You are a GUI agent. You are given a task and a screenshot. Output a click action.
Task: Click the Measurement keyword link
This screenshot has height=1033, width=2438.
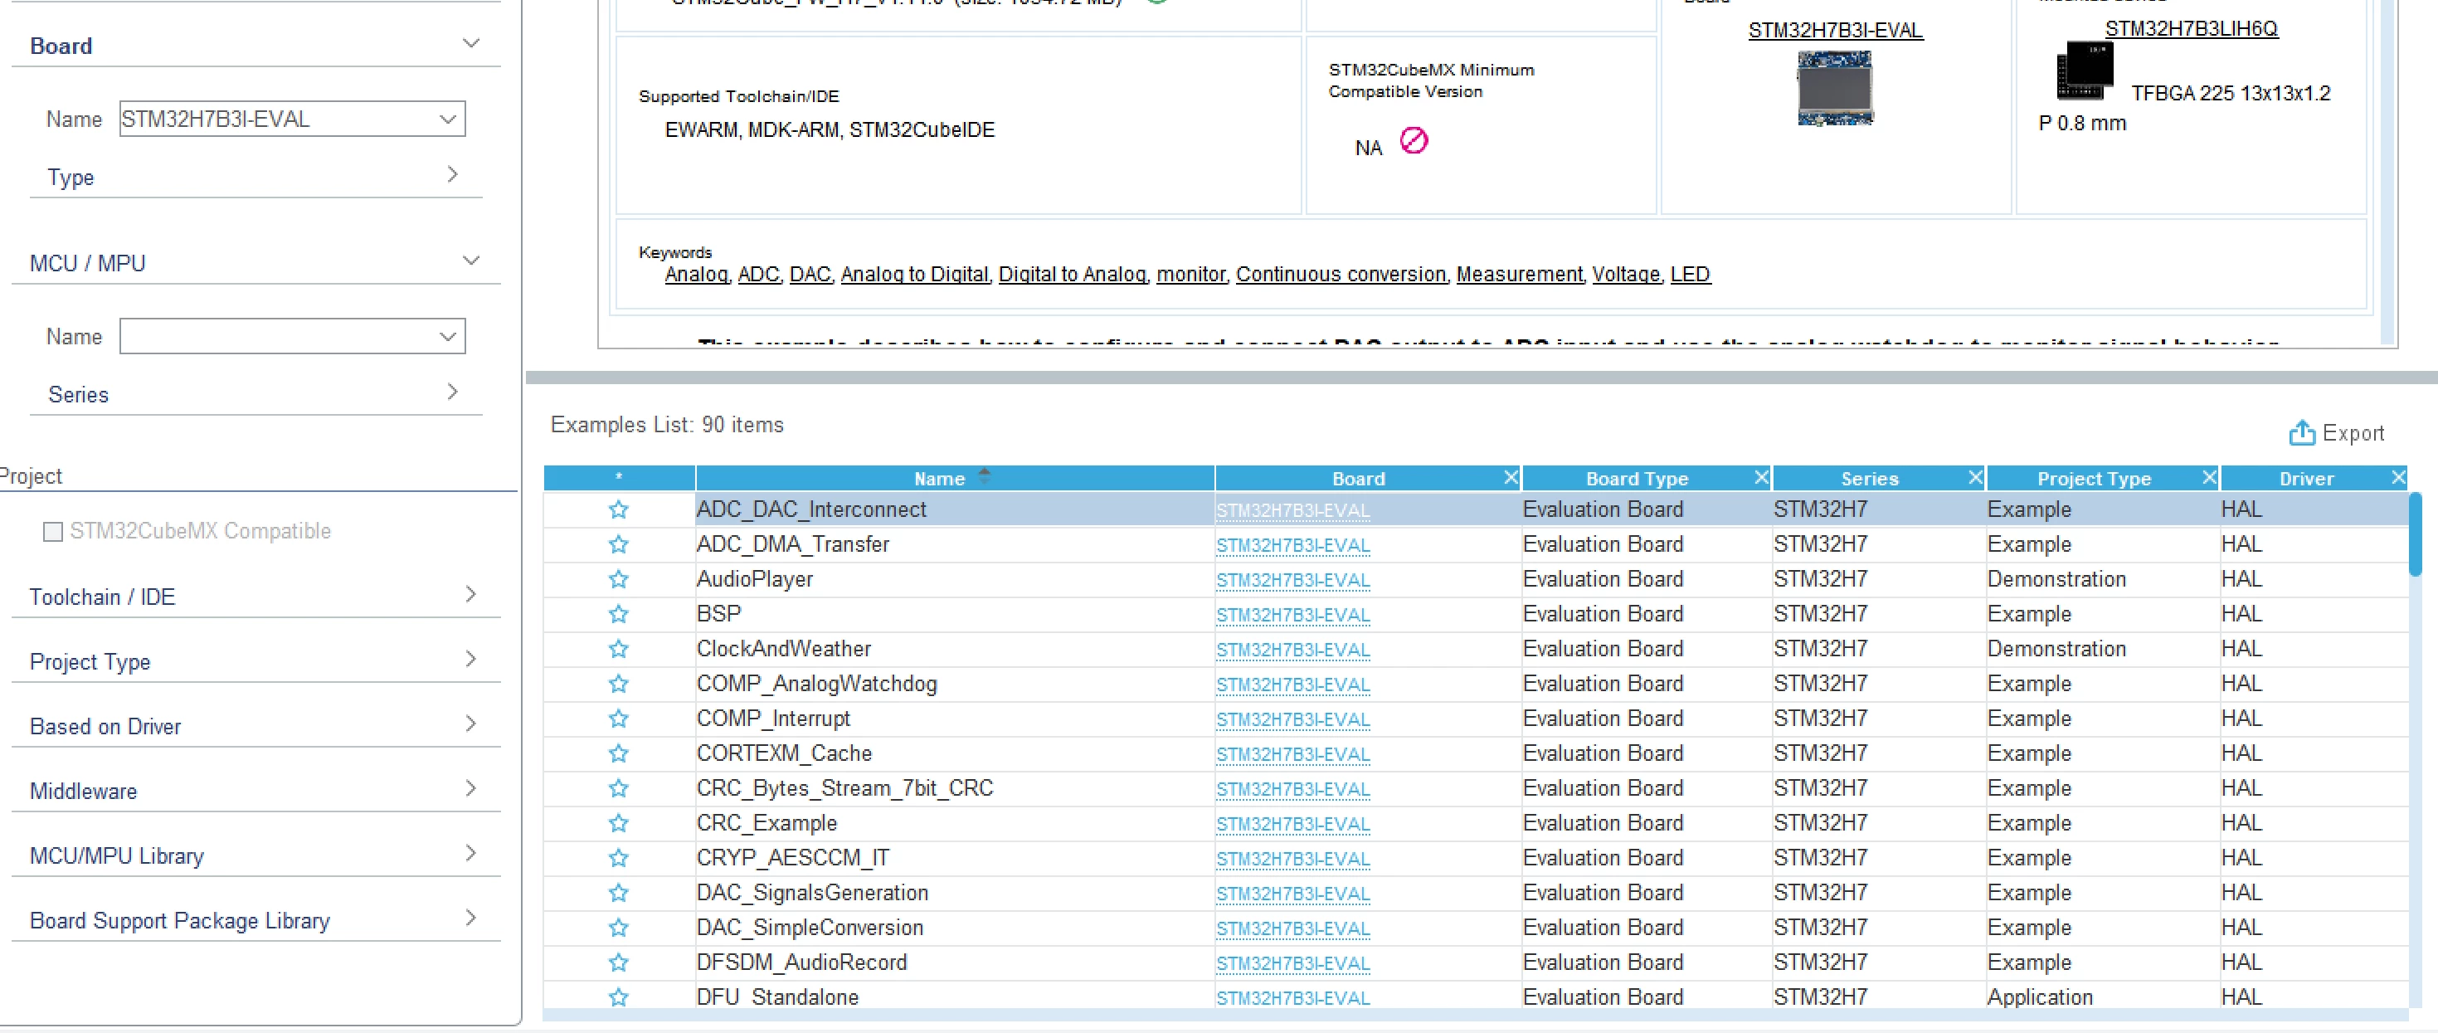point(1519,275)
